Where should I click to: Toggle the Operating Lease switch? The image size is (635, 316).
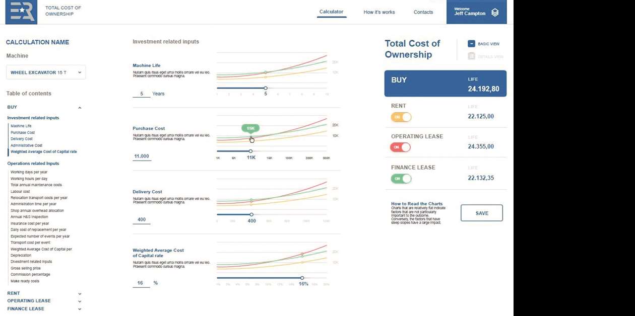click(x=401, y=147)
